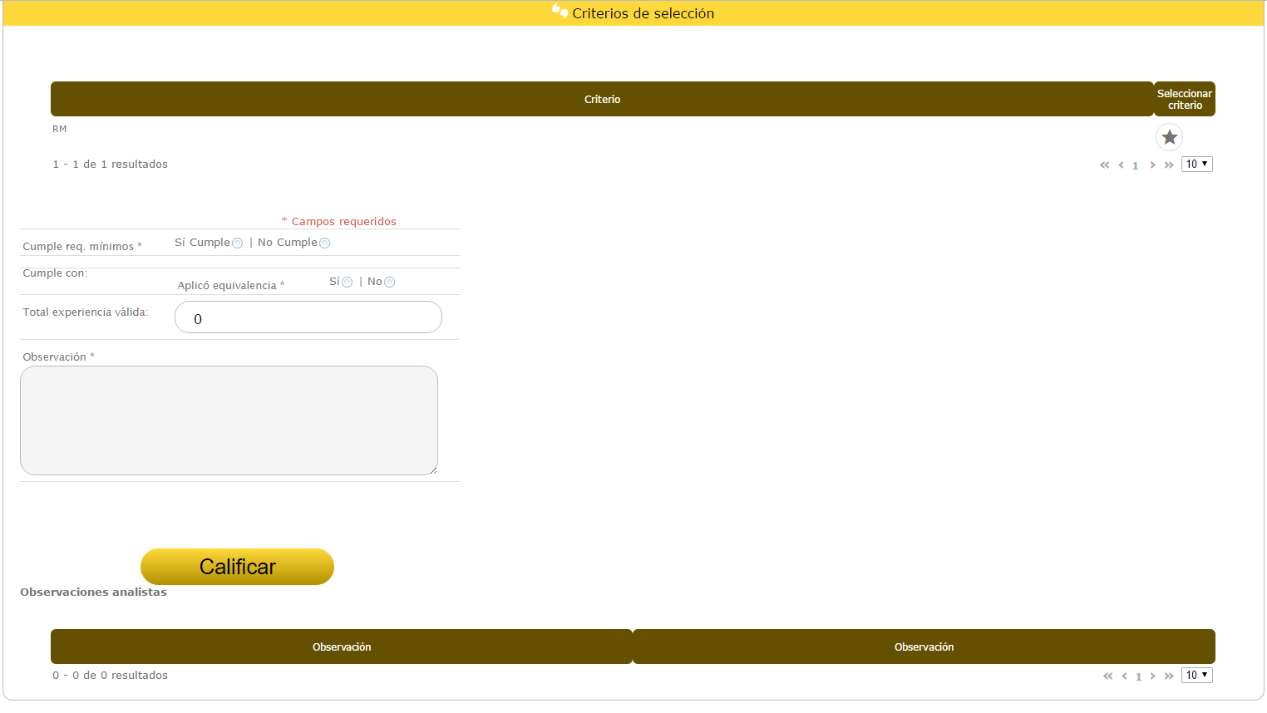Jump to last page of analyst observations table
1267x713 pixels.
click(x=1169, y=676)
